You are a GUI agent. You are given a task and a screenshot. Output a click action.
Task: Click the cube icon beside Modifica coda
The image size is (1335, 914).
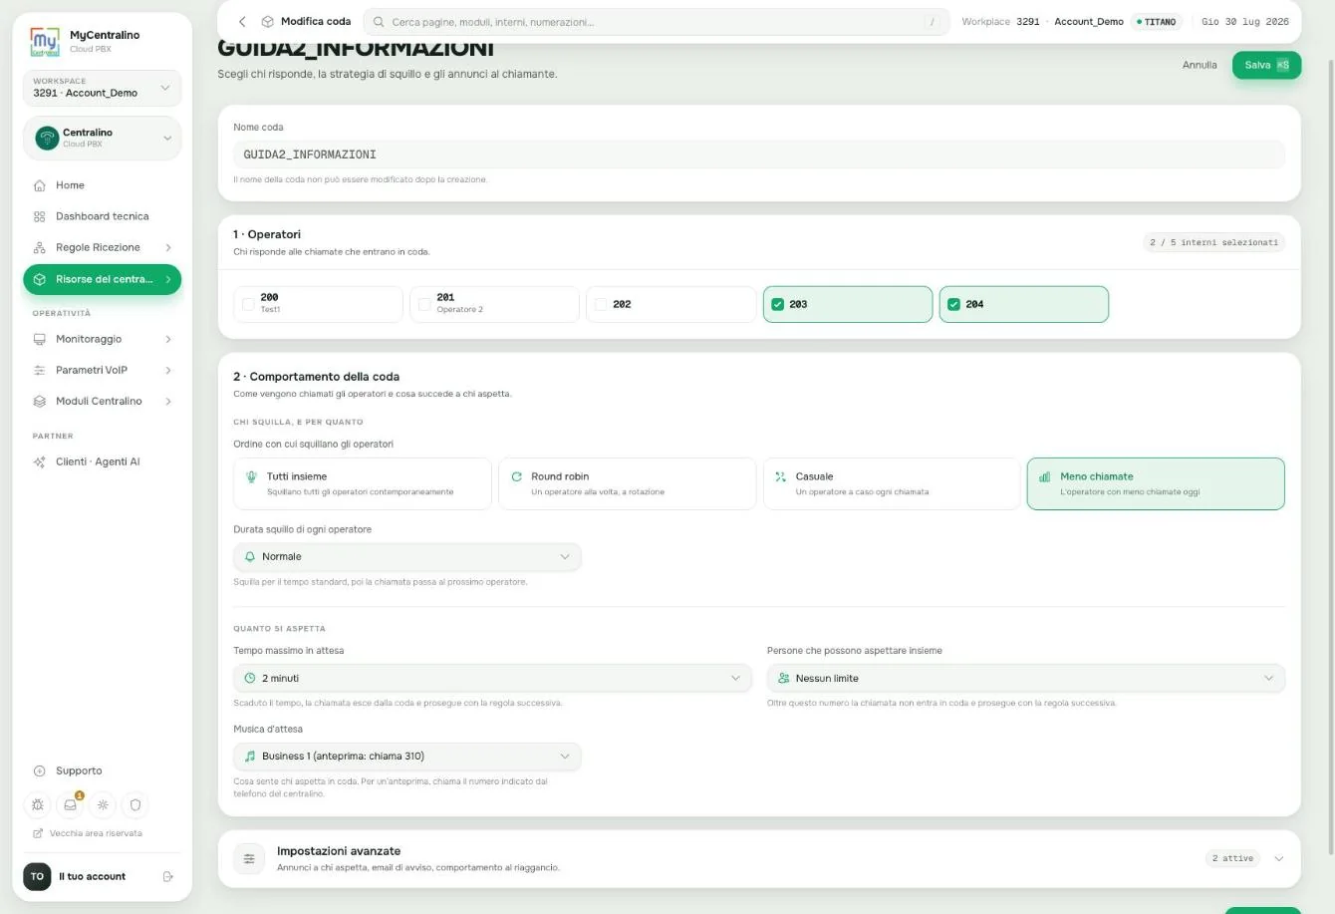click(x=267, y=21)
